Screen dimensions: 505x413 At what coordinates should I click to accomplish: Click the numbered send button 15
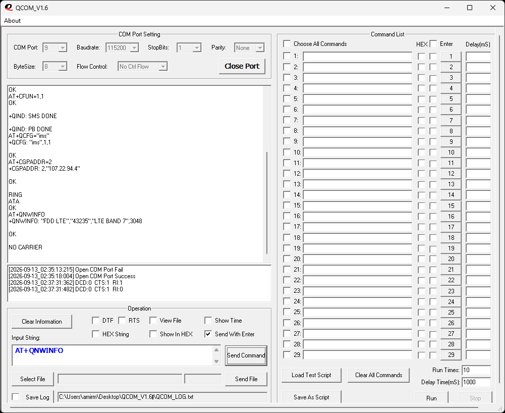pyautogui.click(x=451, y=205)
